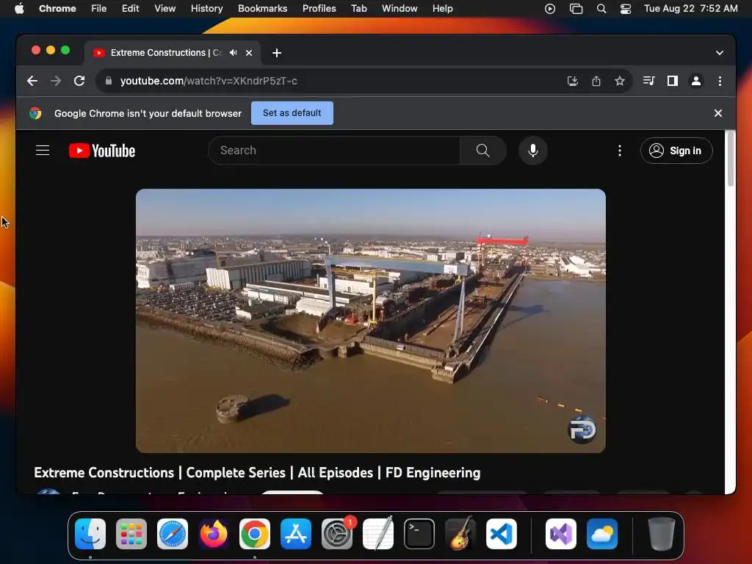Viewport: 752px width, 564px height.
Task: Open System Settings from the Dock
Action: (x=337, y=534)
